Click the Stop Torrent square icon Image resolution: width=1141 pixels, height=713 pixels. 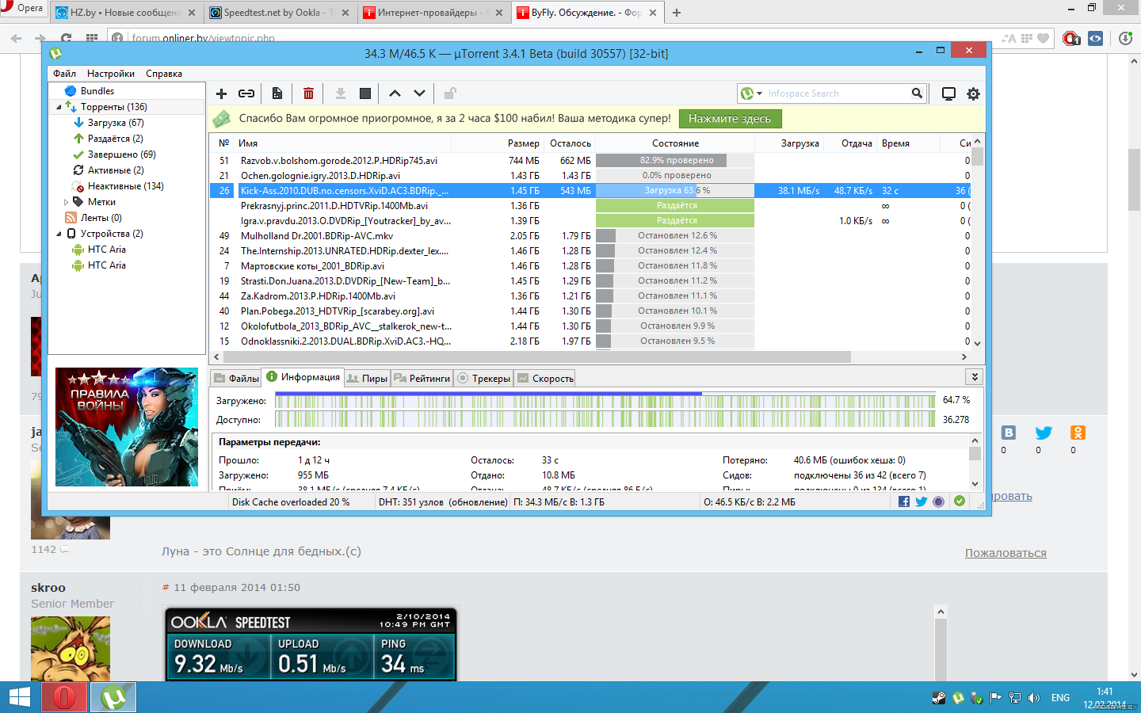click(365, 93)
